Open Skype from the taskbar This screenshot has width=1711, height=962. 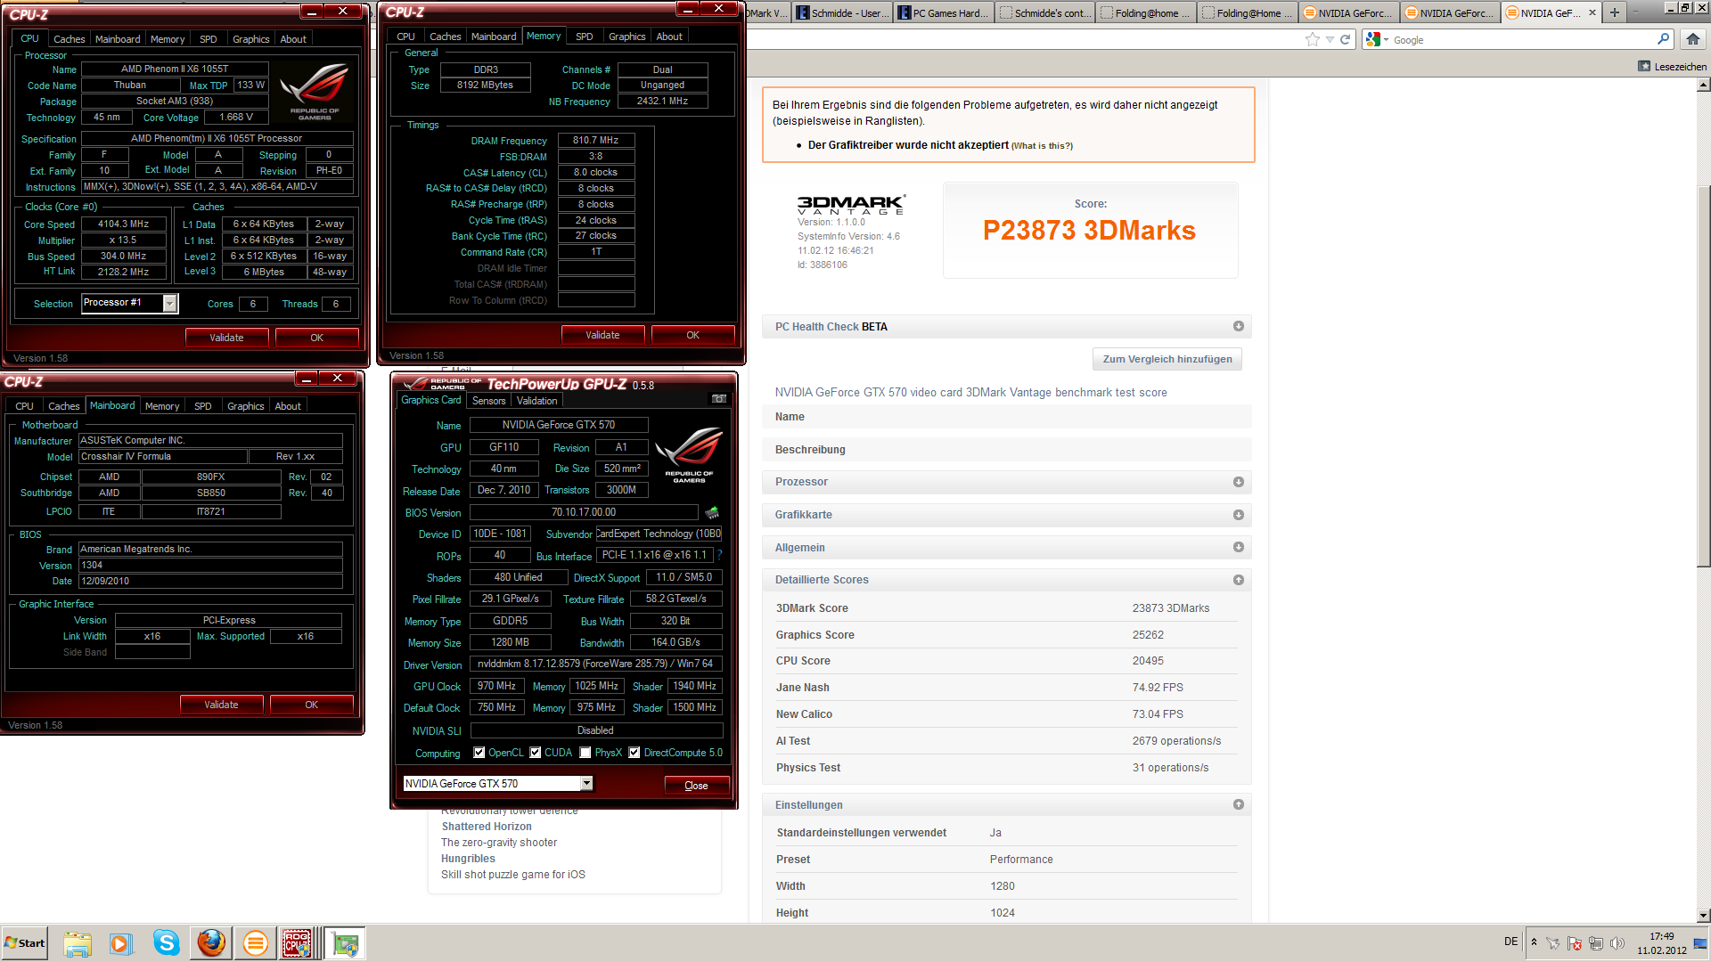tap(166, 943)
